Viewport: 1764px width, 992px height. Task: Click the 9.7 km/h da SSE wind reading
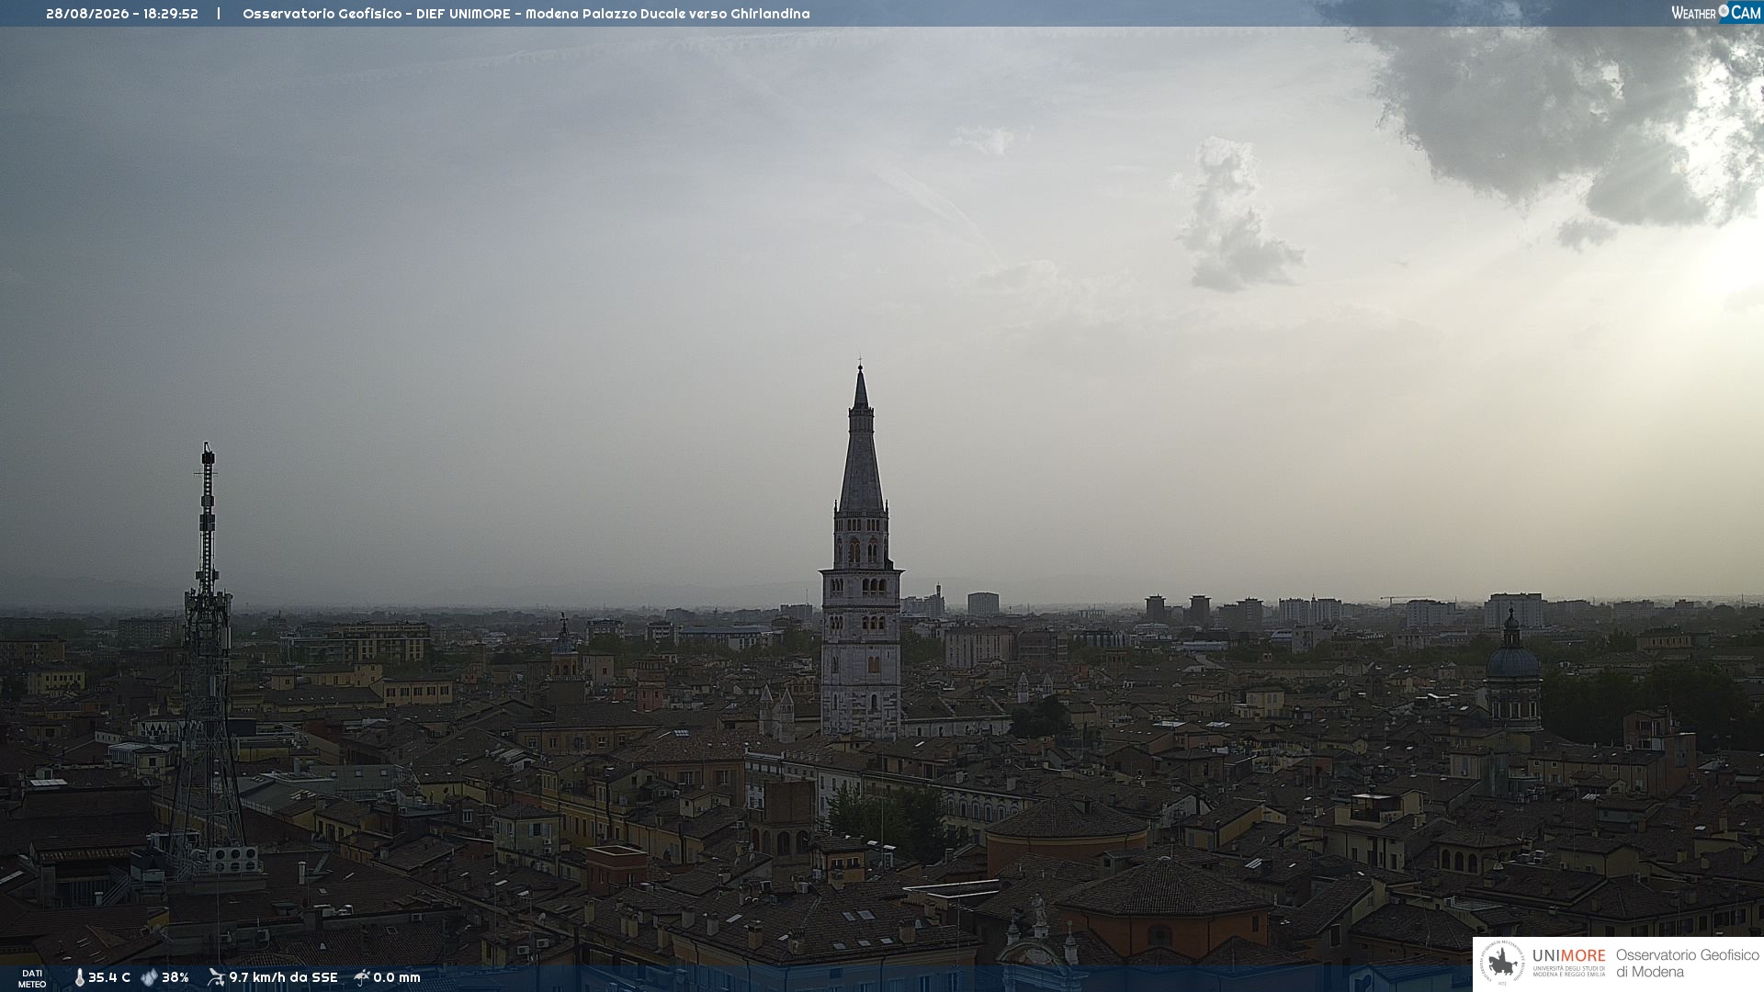(x=283, y=978)
